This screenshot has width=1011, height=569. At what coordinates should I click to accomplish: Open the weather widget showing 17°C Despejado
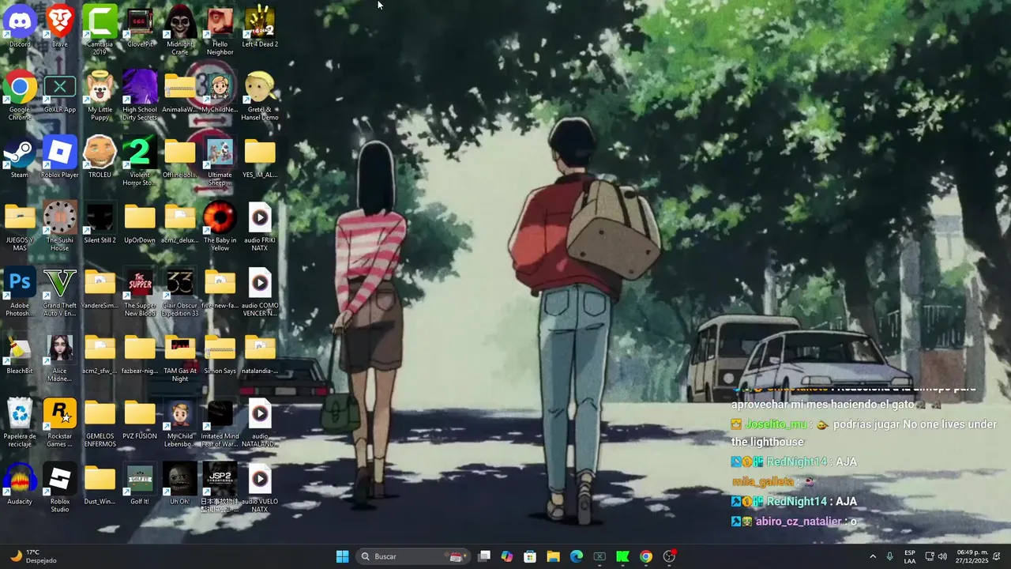pos(34,556)
